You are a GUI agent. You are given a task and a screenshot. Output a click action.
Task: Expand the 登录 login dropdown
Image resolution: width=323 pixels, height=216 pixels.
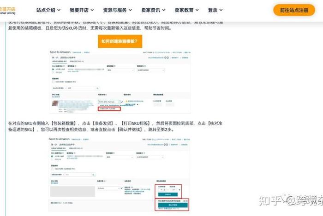point(215,10)
